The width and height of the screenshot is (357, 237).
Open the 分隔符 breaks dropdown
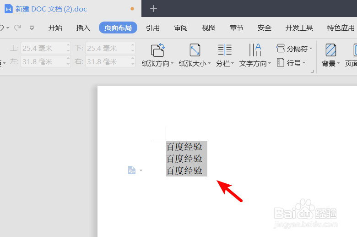tap(294, 48)
